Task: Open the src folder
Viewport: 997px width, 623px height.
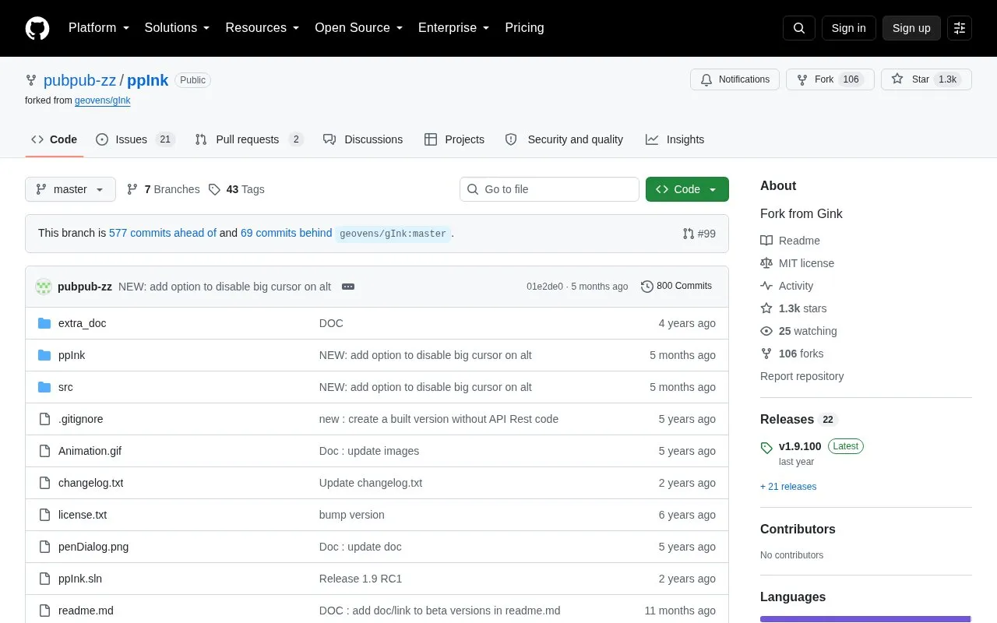Action: point(65,387)
